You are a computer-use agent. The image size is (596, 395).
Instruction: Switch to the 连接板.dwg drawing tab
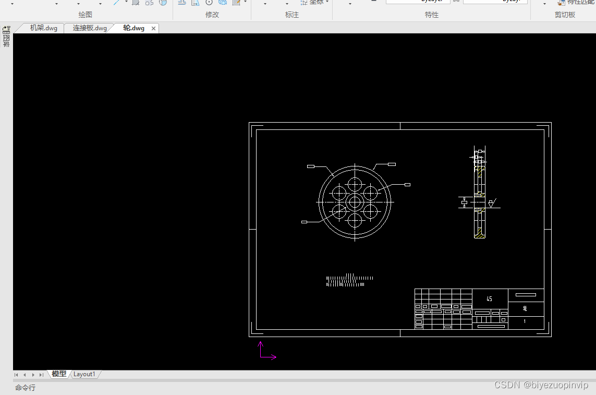tap(90, 28)
